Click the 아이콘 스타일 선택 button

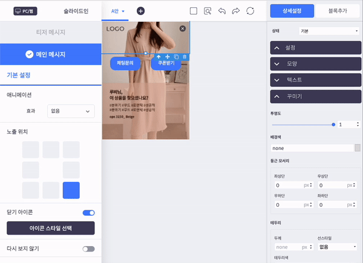coord(50,228)
